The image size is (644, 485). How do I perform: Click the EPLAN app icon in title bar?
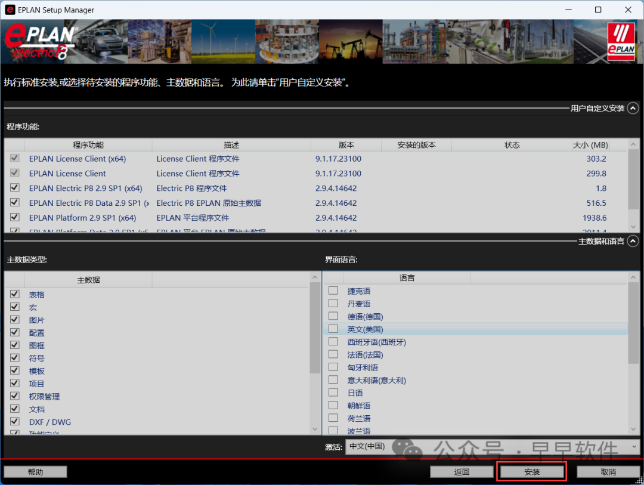click(10, 10)
